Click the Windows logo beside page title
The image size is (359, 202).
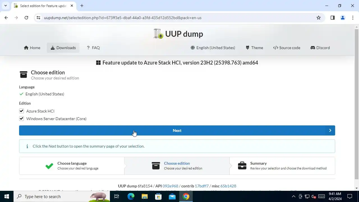[98, 63]
